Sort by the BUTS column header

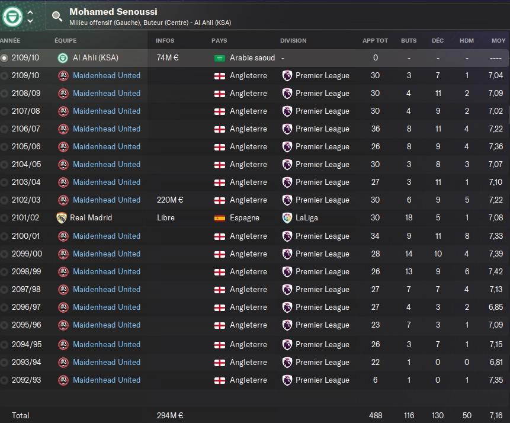point(409,41)
